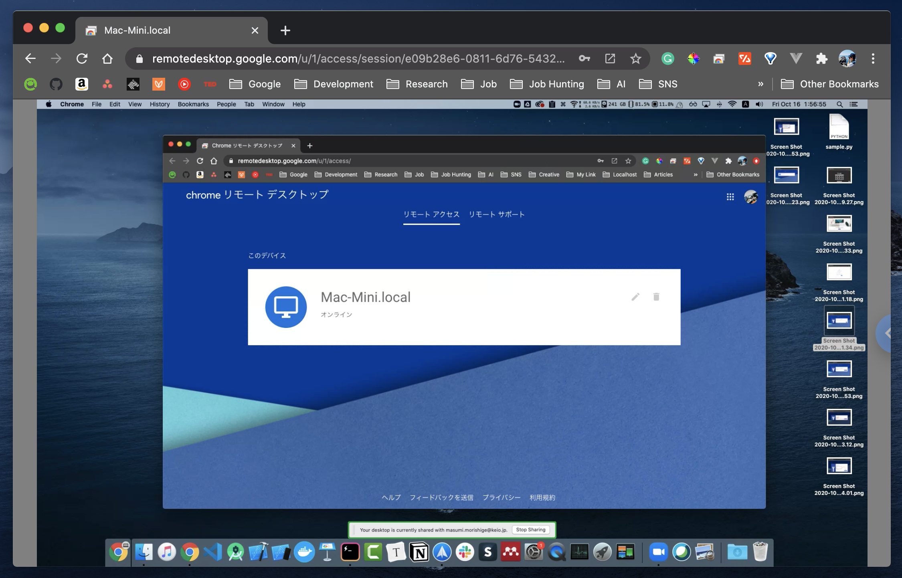Click the remote Spotlight search icon in menu bar
This screenshot has height=578, width=902.
pyautogui.click(x=839, y=104)
